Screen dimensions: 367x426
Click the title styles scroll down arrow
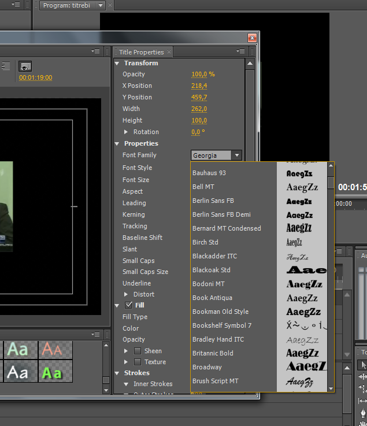(x=106, y=390)
